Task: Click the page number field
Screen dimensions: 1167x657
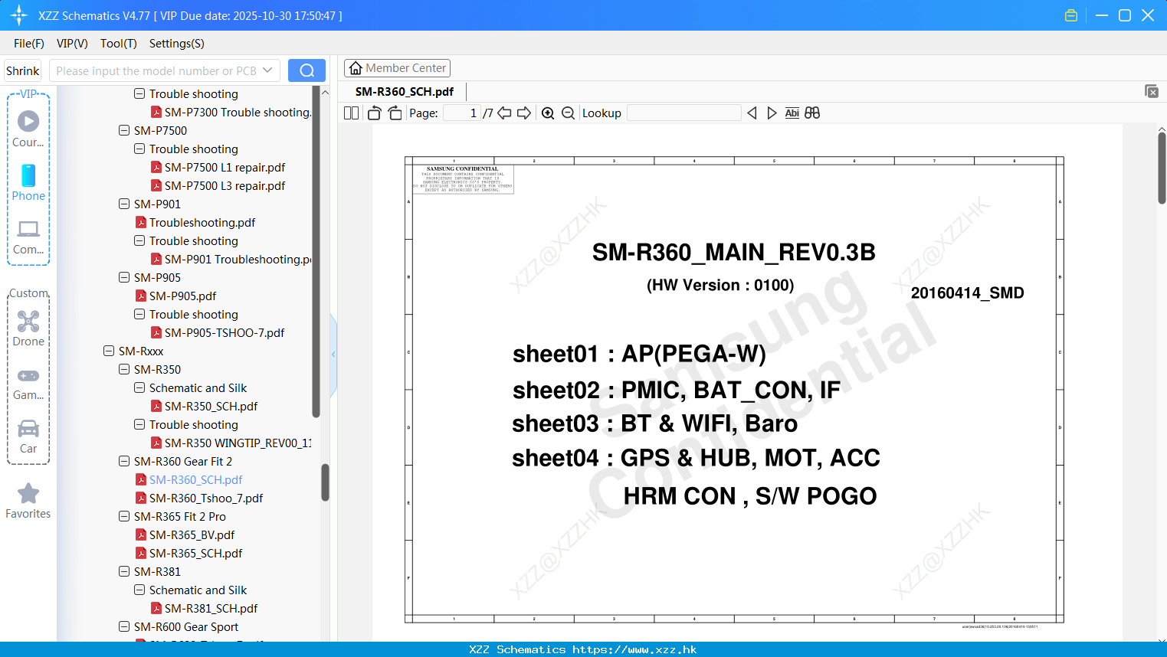Action: pyautogui.click(x=462, y=113)
